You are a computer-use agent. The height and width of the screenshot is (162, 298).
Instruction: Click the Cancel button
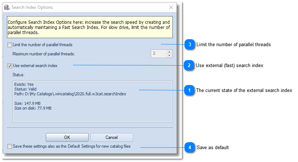tap(112, 137)
